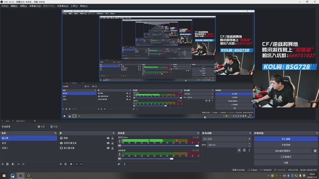
Task: Open virtual camera settings gear
Action: [x=315, y=151]
